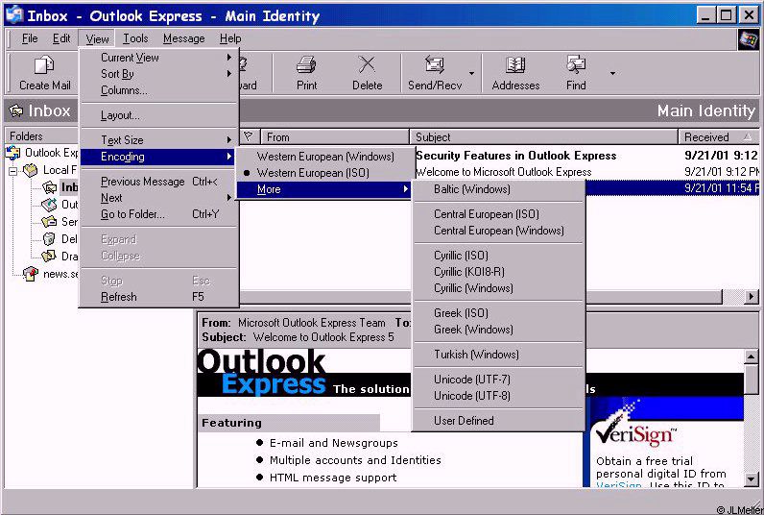The width and height of the screenshot is (764, 515).
Task: Select the Inbox folder icon in tree
Action: point(49,187)
